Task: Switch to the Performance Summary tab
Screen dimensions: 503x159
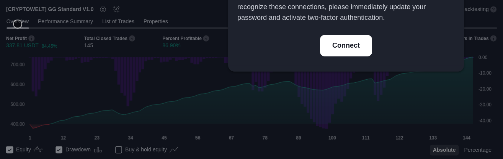Action: pyautogui.click(x=65, y=22)
